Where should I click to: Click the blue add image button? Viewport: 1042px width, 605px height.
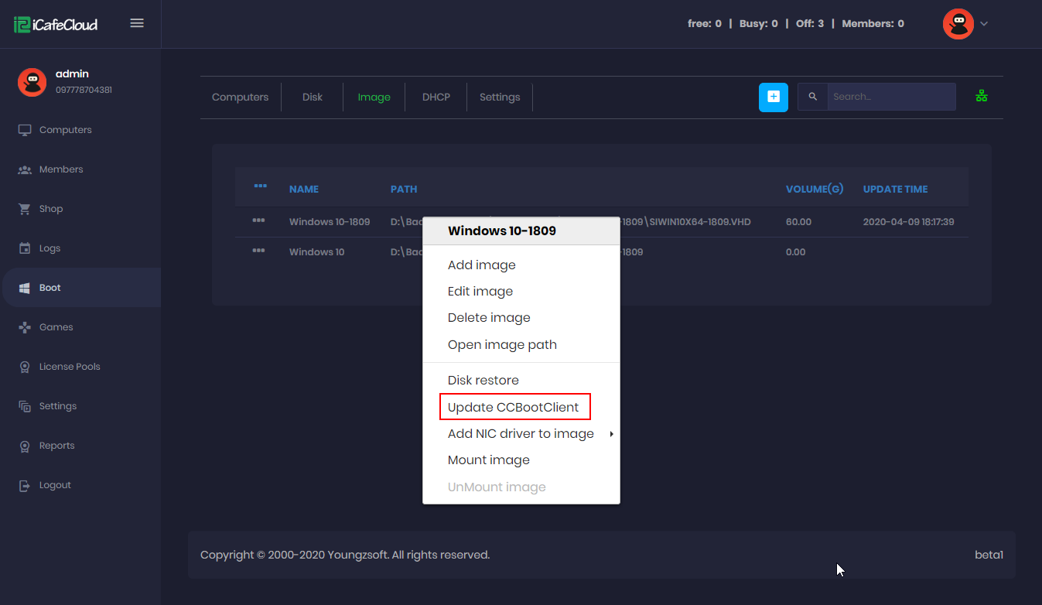[774, 97]
